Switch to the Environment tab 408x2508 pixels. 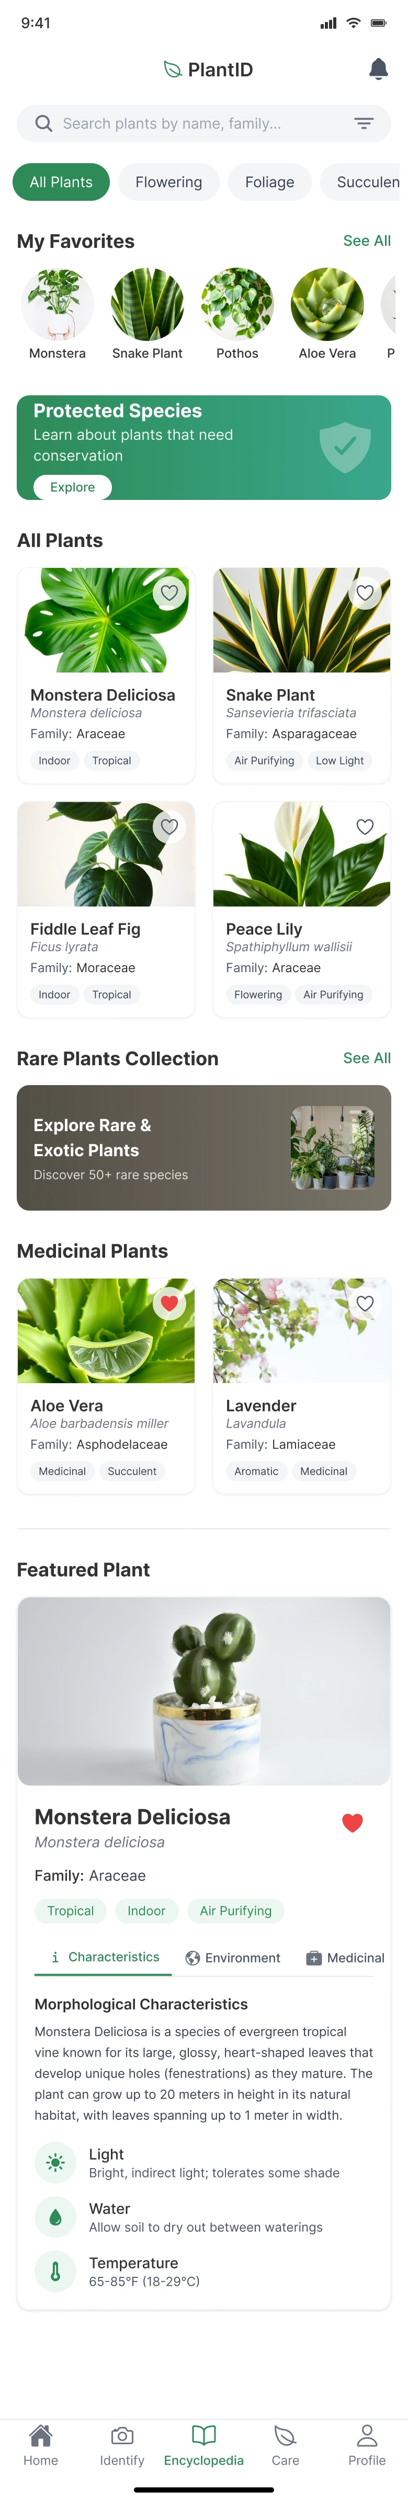click(x=234, y=1957)
